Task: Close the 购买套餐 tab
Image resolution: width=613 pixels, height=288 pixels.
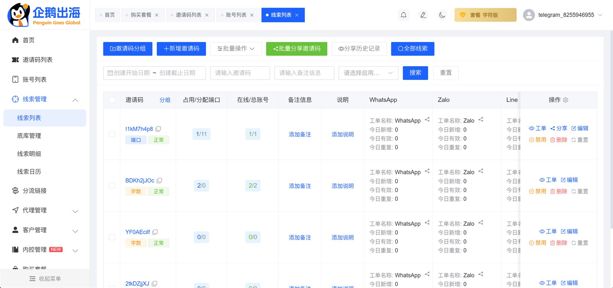Action: pyautogui.click(x=157, y=15)
